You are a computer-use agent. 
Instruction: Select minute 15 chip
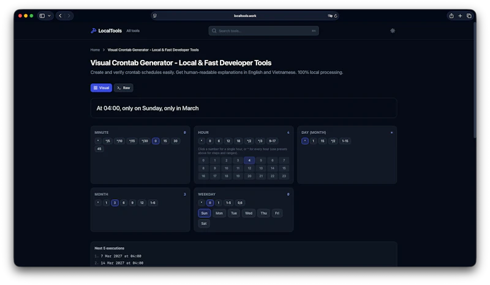(x=165, y=141)
